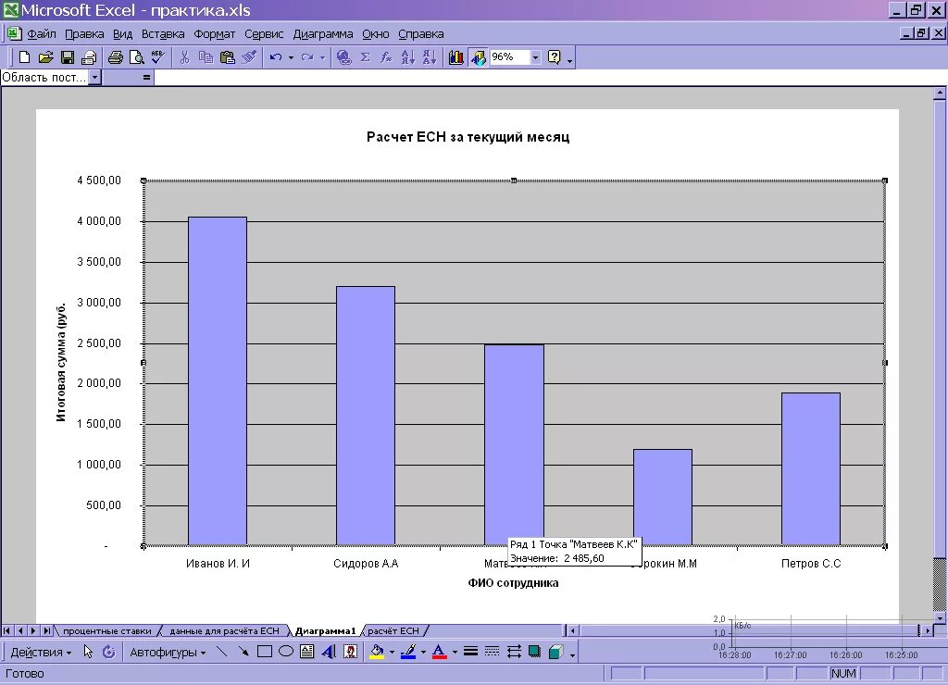Switch to 'данные для расчёта ЕСН' sheet tab

[x=224, y=630]
